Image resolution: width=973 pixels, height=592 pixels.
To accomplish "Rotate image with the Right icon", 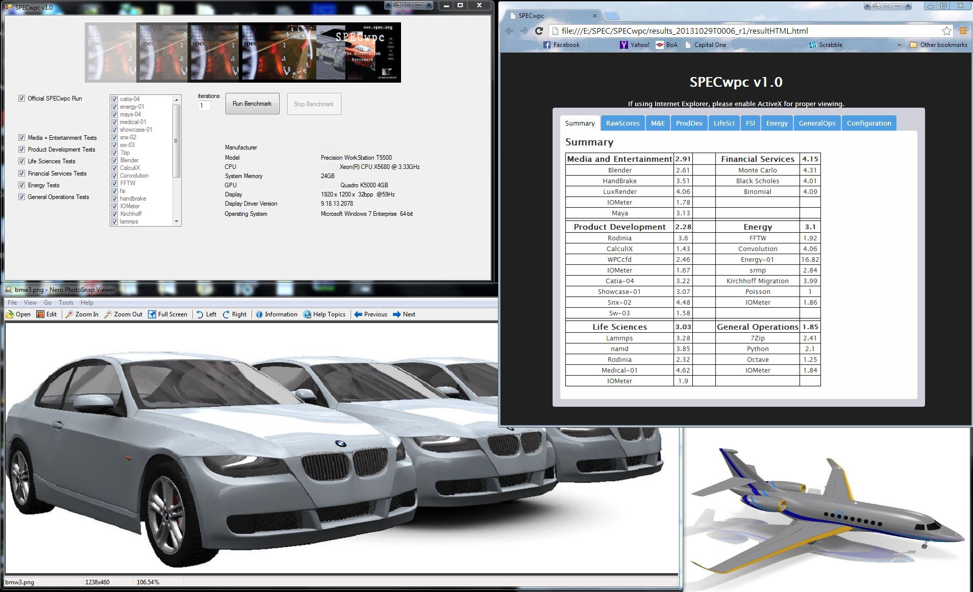I will [x=226, y=314].
